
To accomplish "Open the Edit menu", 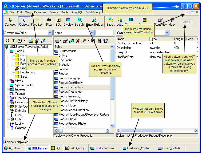I will [x=19, y=12].
